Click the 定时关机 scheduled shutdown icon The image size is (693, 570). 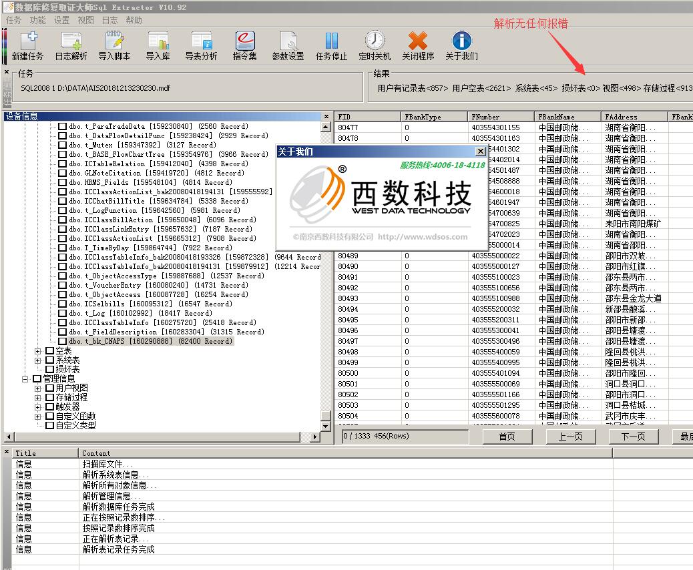click(x=375, y=46)
